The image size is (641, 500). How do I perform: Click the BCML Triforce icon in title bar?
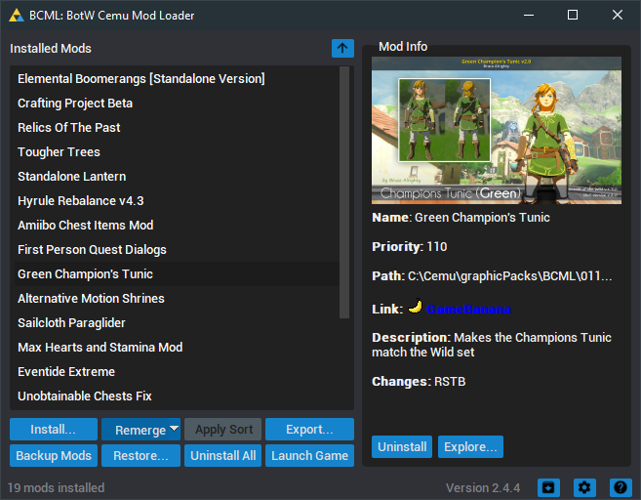(x=17, y=16)
